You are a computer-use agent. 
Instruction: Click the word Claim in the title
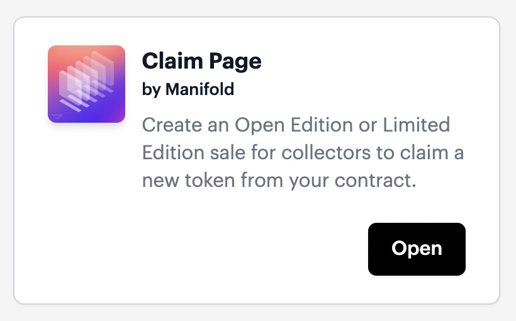pyautogui.click(x=172, y=60)
